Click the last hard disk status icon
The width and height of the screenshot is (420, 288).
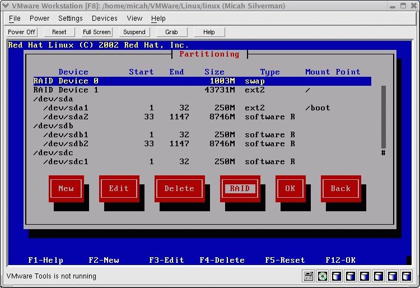coord(407,276)
